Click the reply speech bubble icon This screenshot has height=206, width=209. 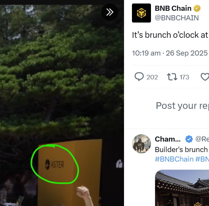[139, 77]
